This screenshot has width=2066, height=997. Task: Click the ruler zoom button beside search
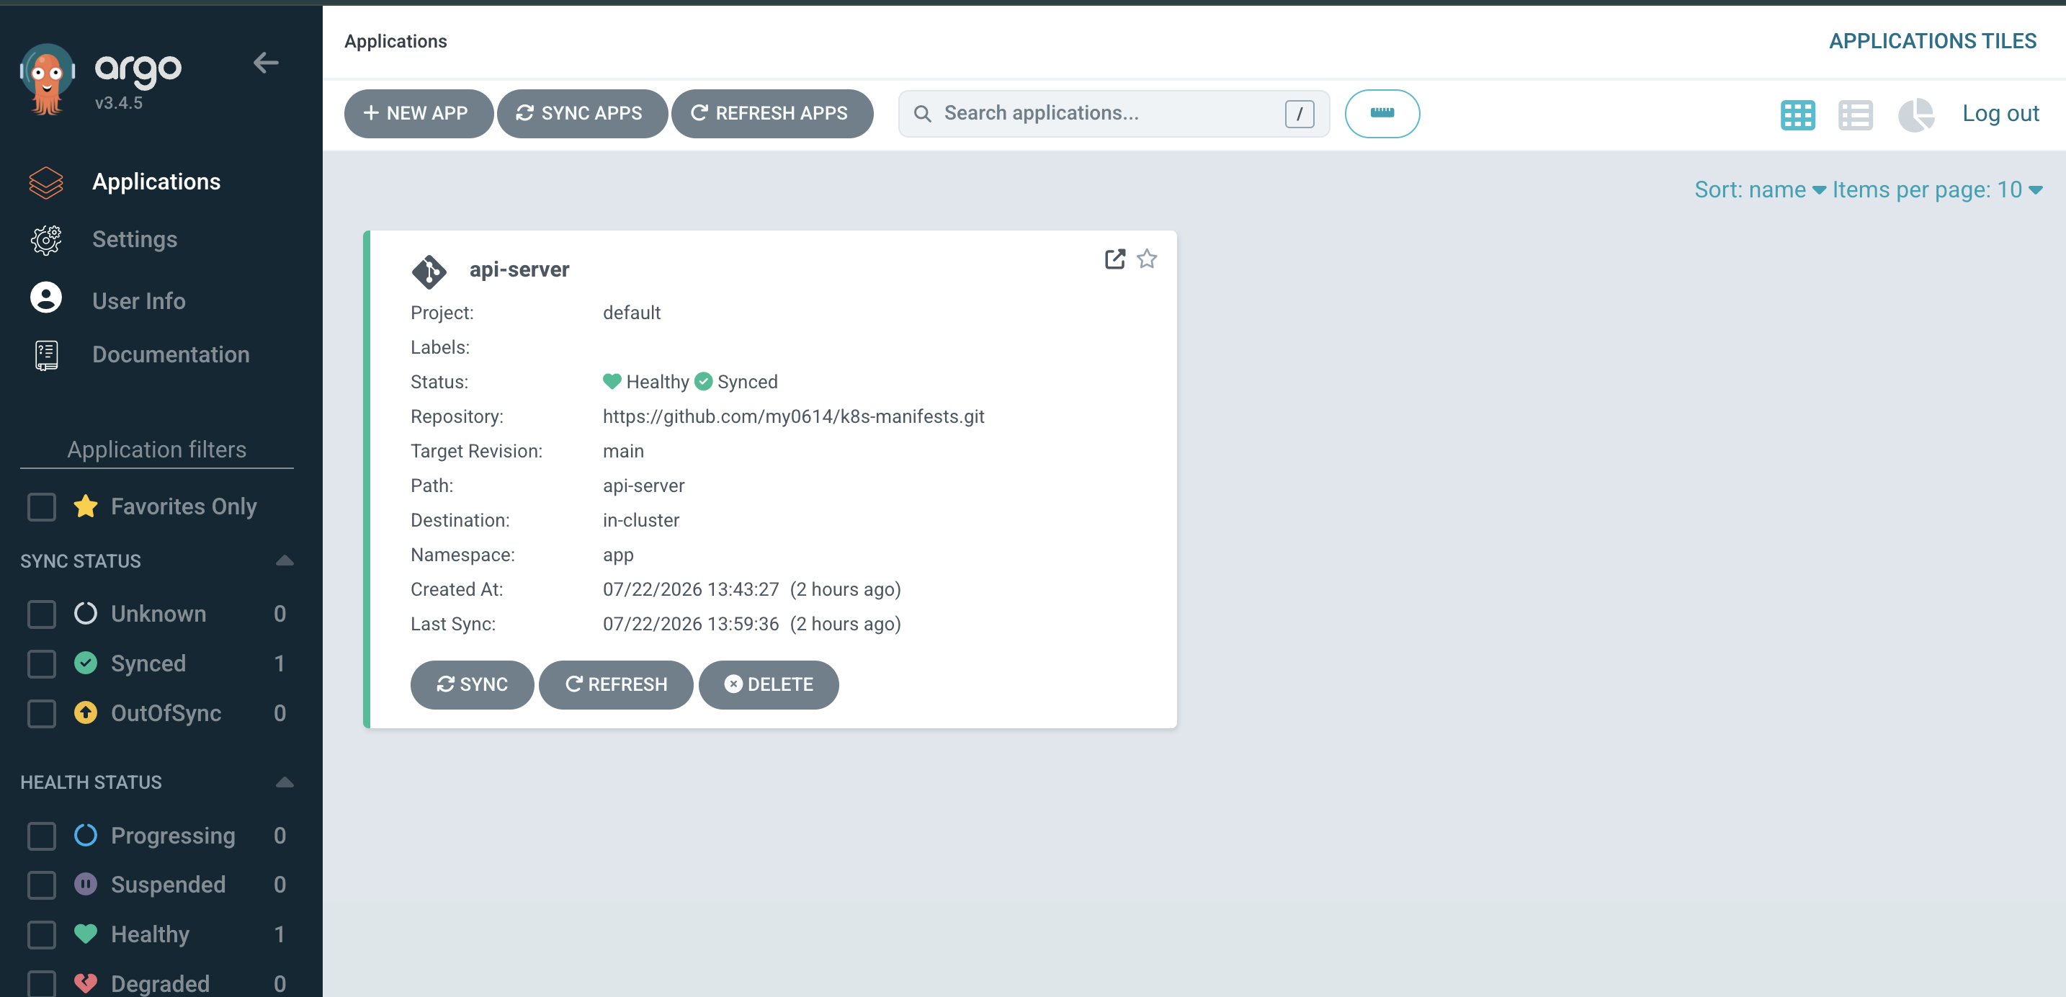point(1381,113)
